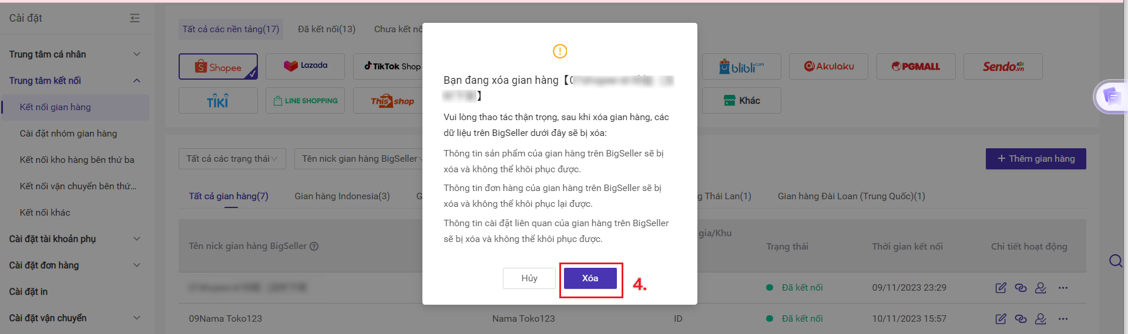Open more options dots for 09Nama Toko123
1128x334 pixels.
point(1063,319)
